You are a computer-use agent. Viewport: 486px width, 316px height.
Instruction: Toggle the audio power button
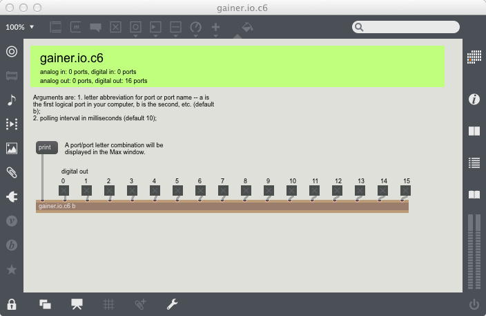click(474, 304)
